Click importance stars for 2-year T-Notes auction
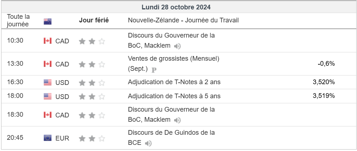357x151 pixels. coord(92,83)
